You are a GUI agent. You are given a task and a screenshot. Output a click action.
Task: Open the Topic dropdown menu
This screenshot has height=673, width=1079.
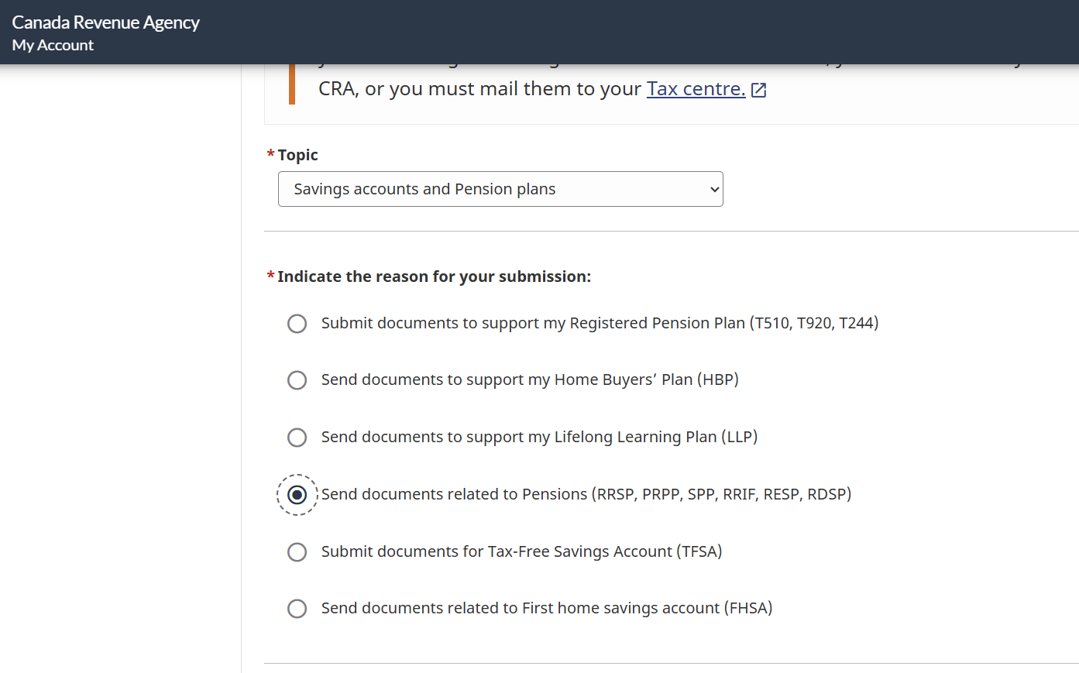[x=500, y=189]
